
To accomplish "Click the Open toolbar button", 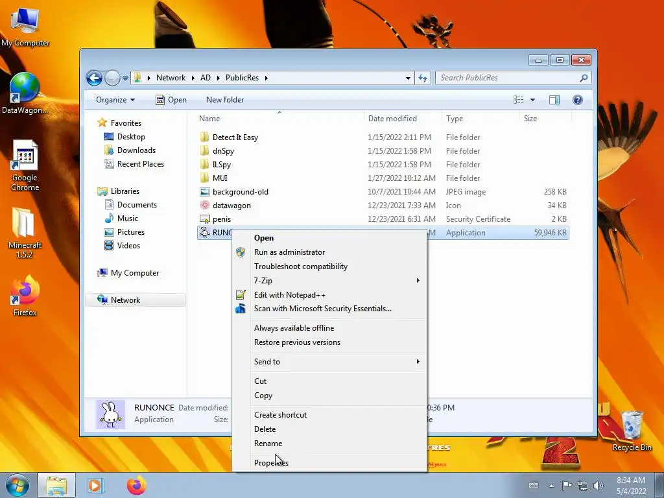I will 171,99.
